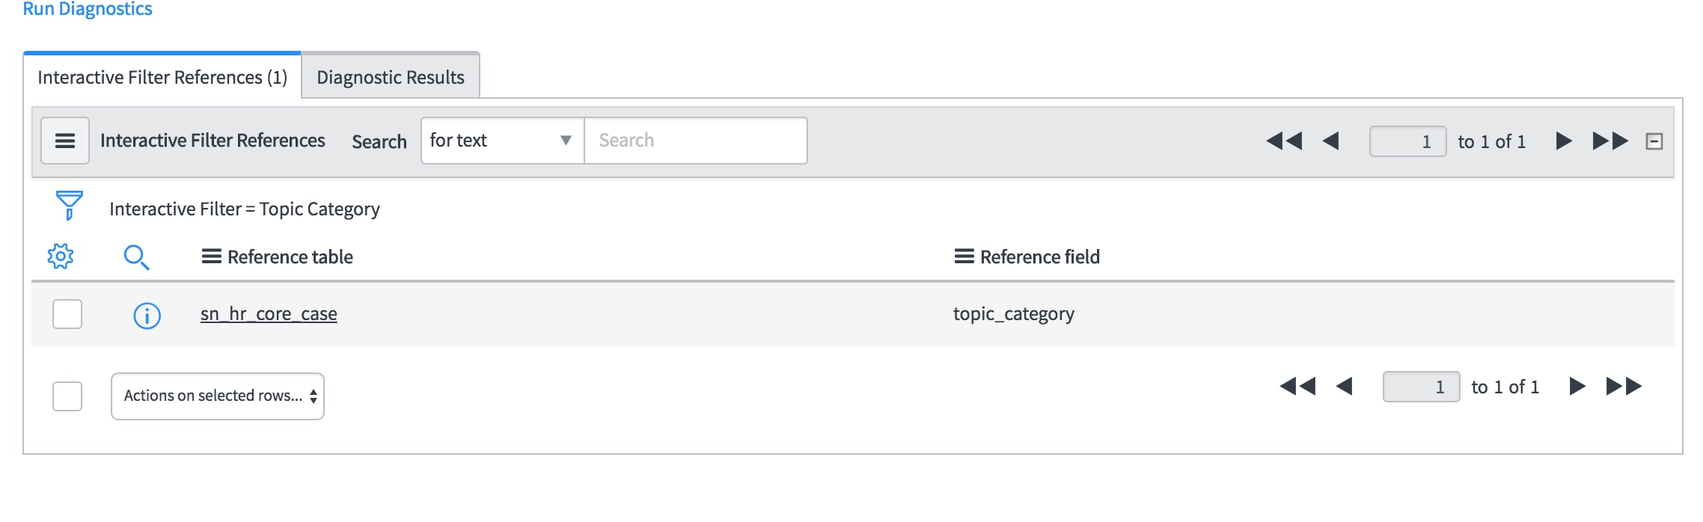Click the Interactive Filter = Topic Category breadcrumb

[245, 209]
